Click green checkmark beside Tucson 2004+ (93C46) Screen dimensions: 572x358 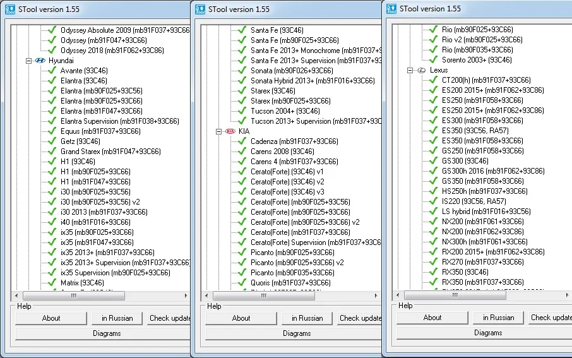(242, 110)
